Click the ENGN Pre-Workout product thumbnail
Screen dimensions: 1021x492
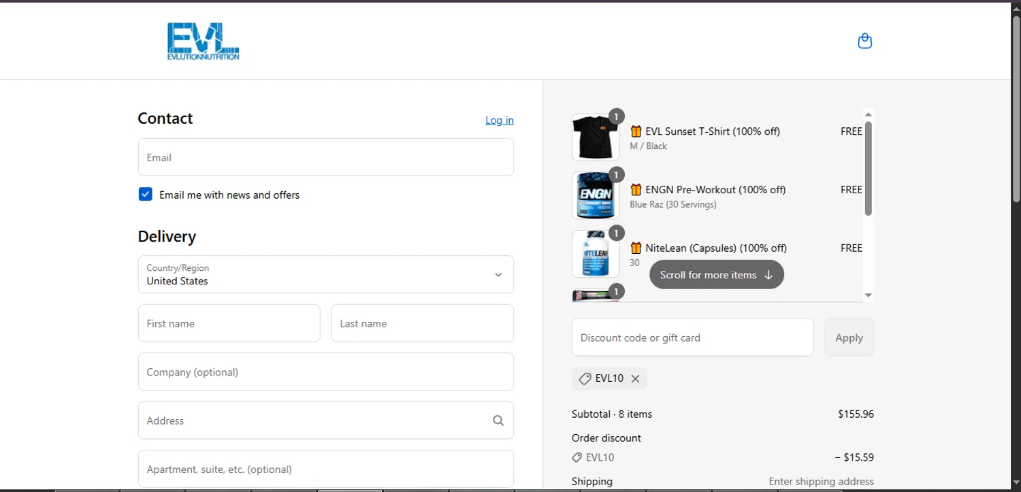595,195
